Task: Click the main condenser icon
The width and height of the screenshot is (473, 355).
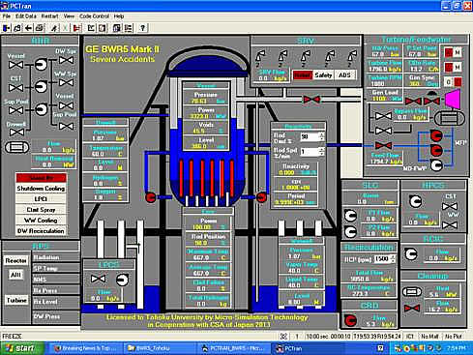Action: (x=450, y=118)
